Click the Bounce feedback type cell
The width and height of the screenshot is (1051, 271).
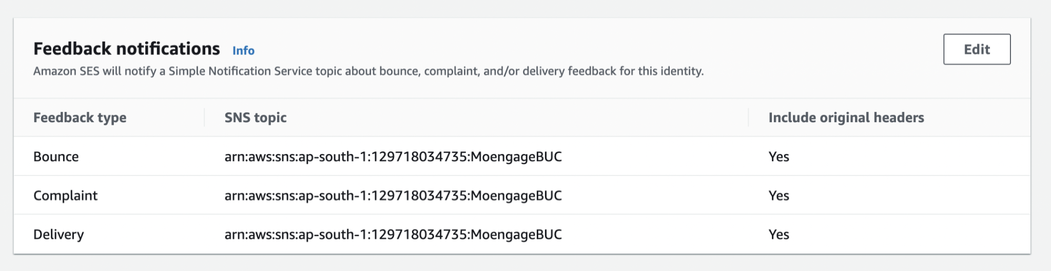[56, 157]
